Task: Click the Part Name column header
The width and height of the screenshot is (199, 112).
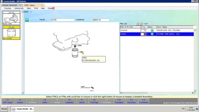Action: pyautogui.click(x=175, y=27)
